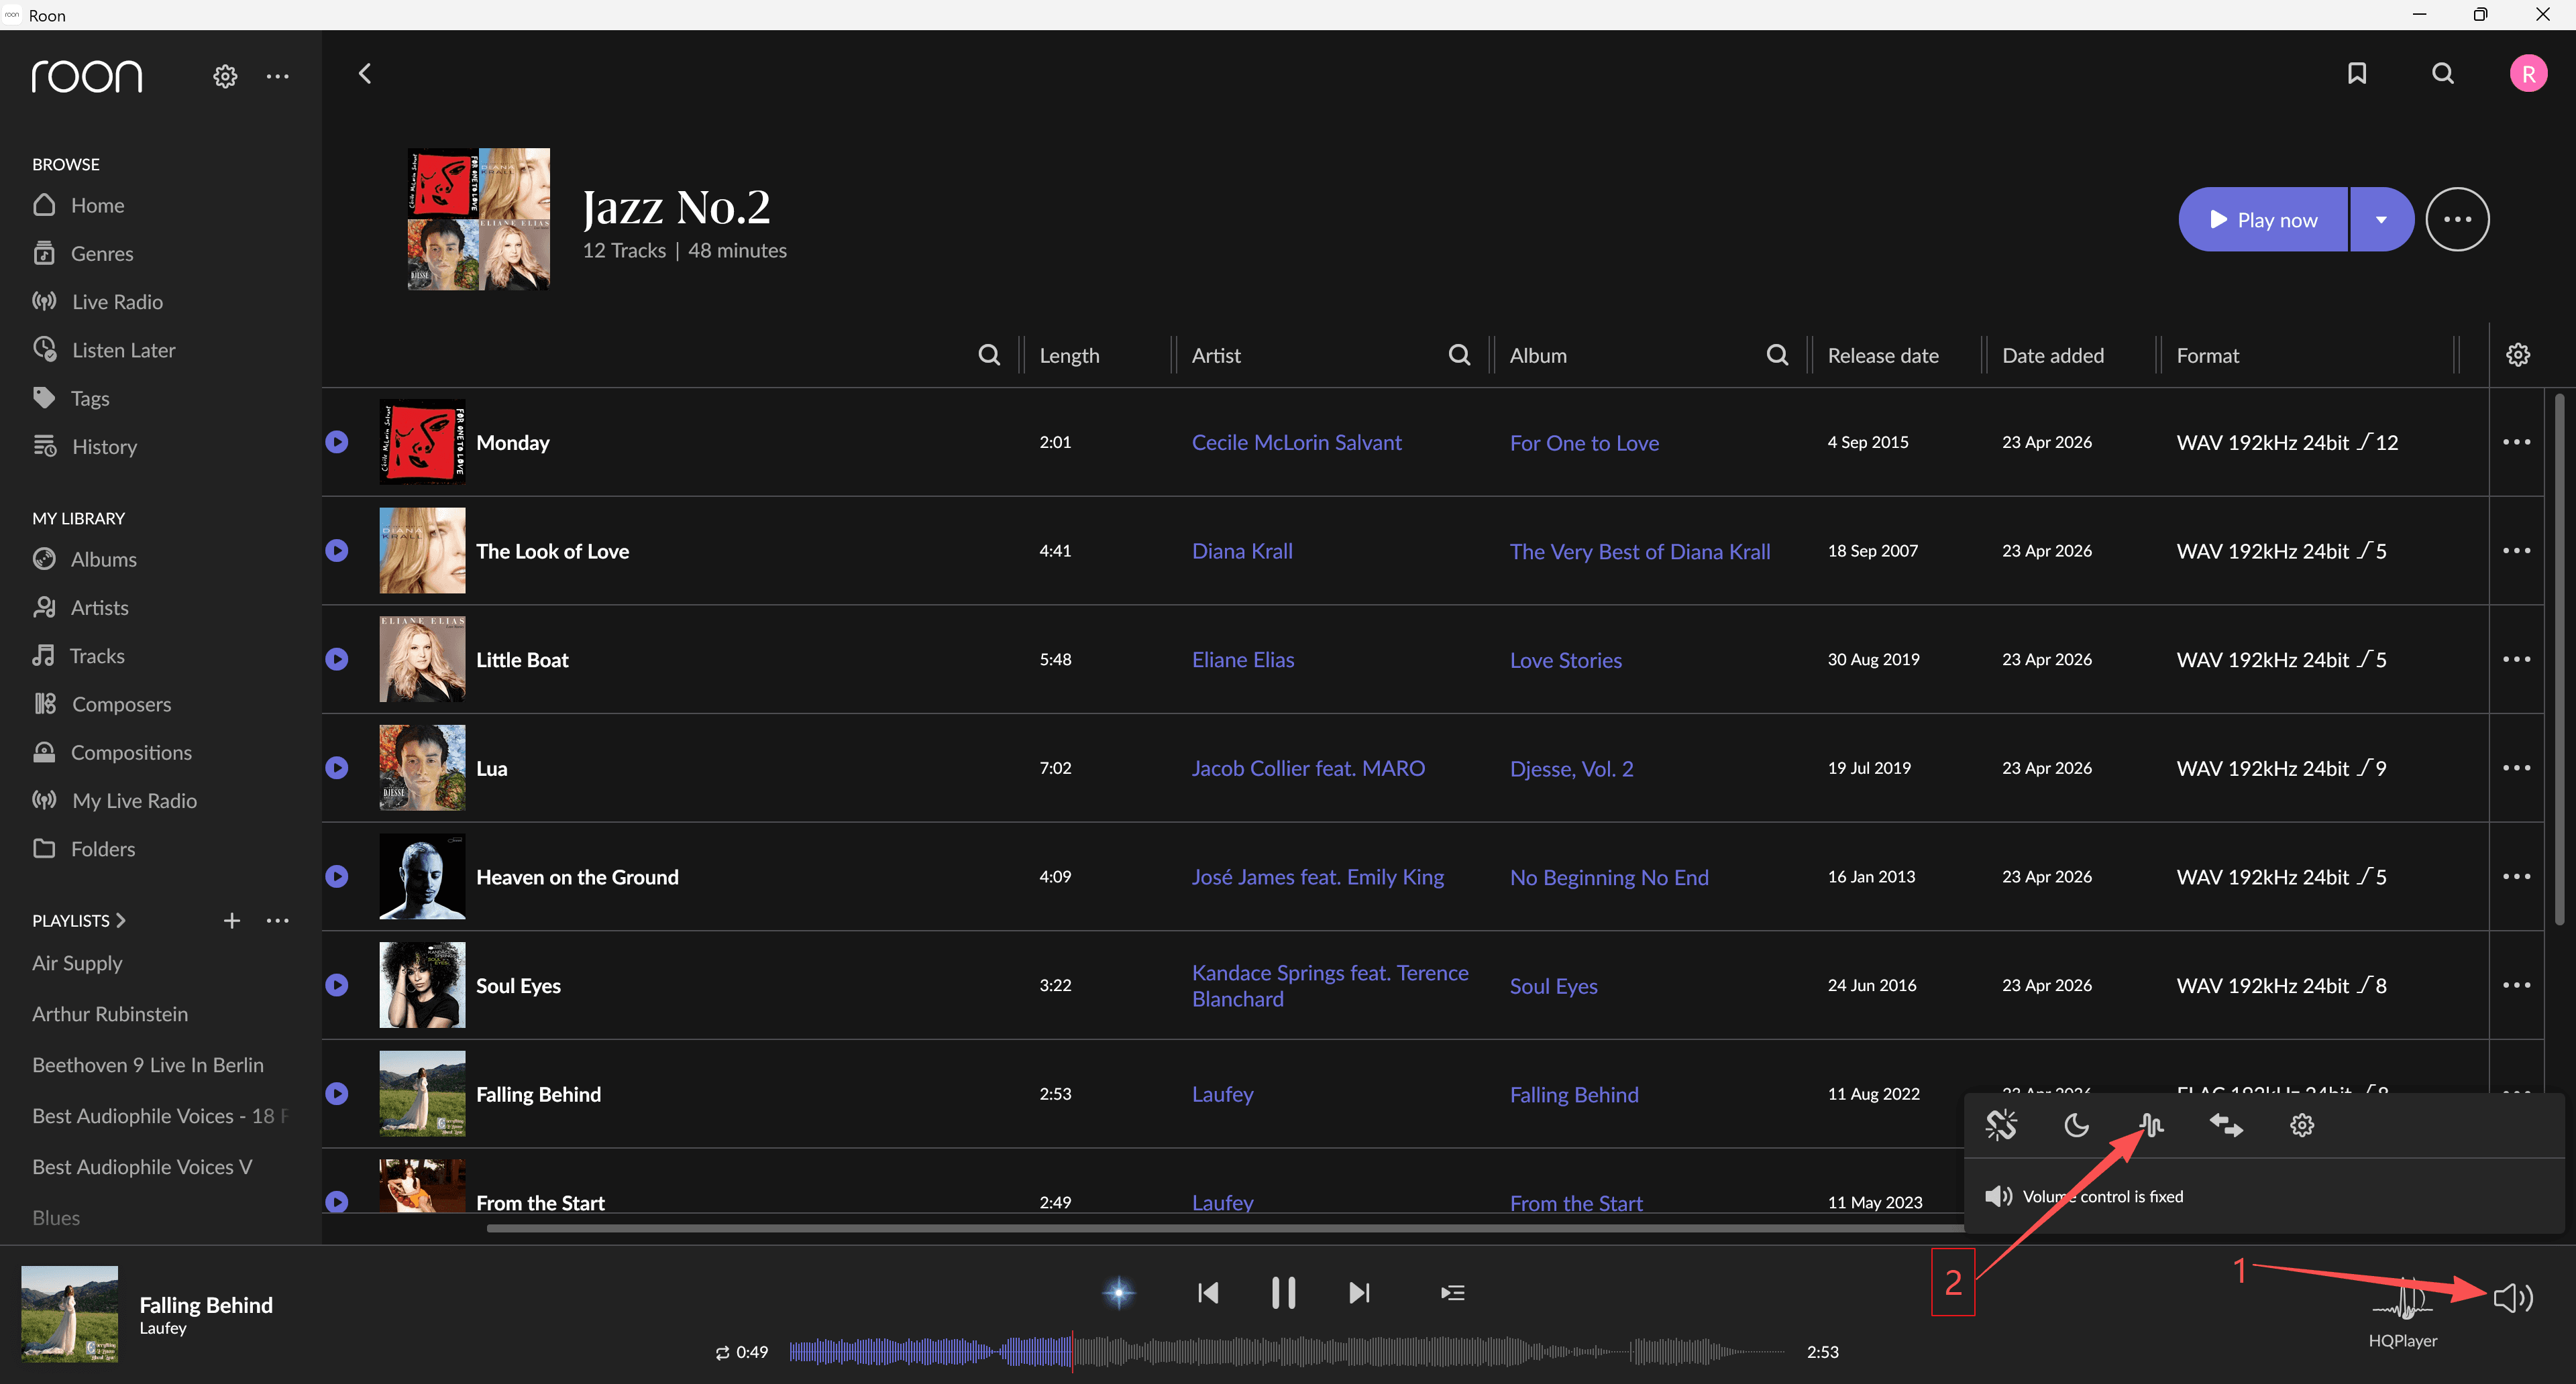Play The Look of Love with its play icon

point(337,551)
